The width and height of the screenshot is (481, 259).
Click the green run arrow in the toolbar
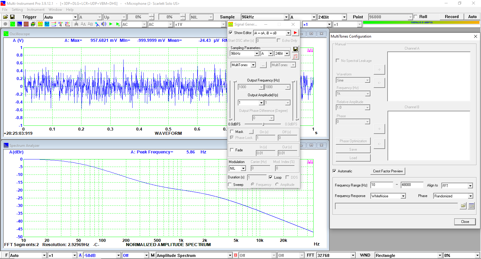click(111, 24)
